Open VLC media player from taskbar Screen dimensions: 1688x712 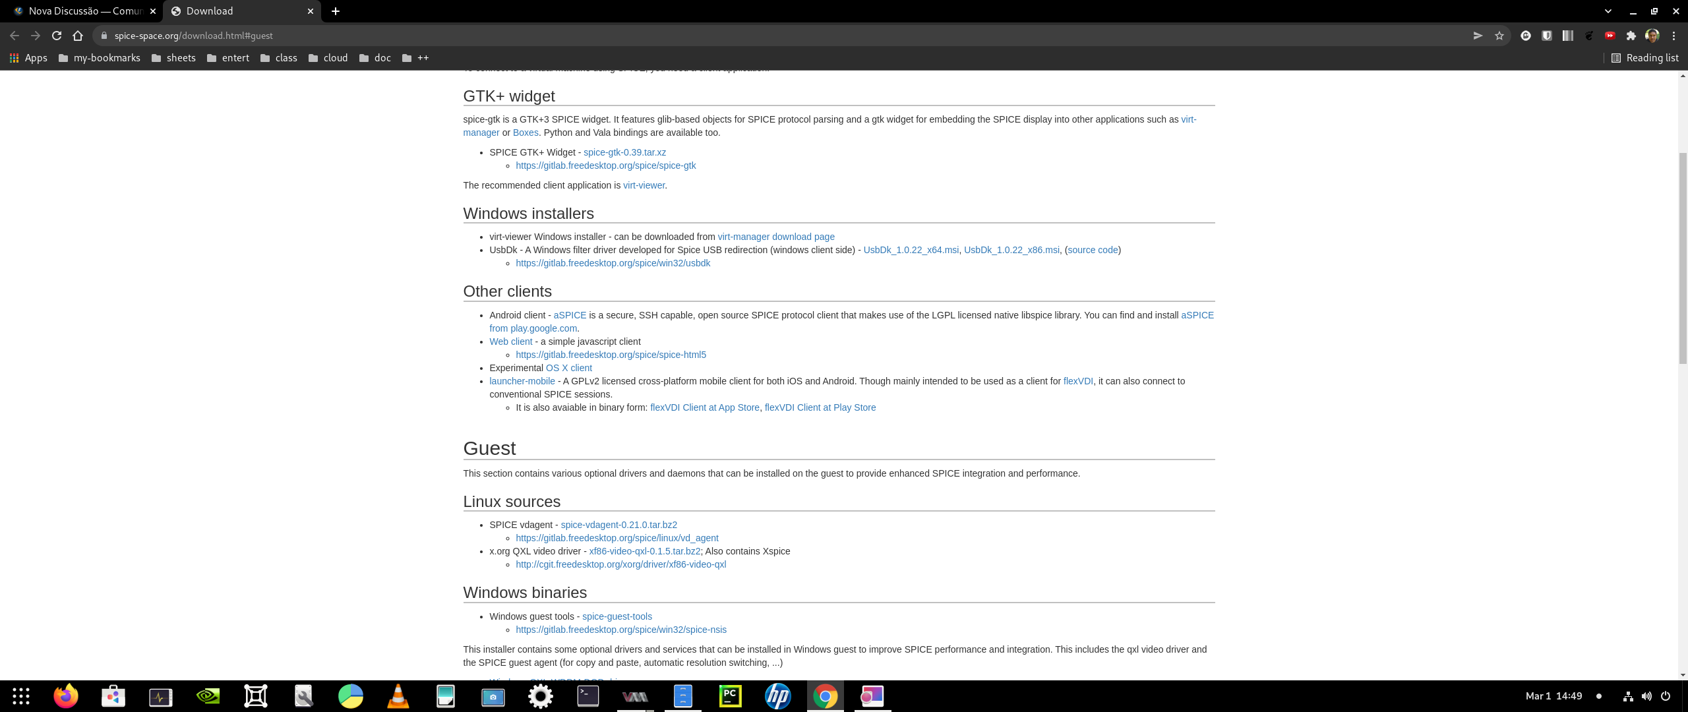click(398, 696)
